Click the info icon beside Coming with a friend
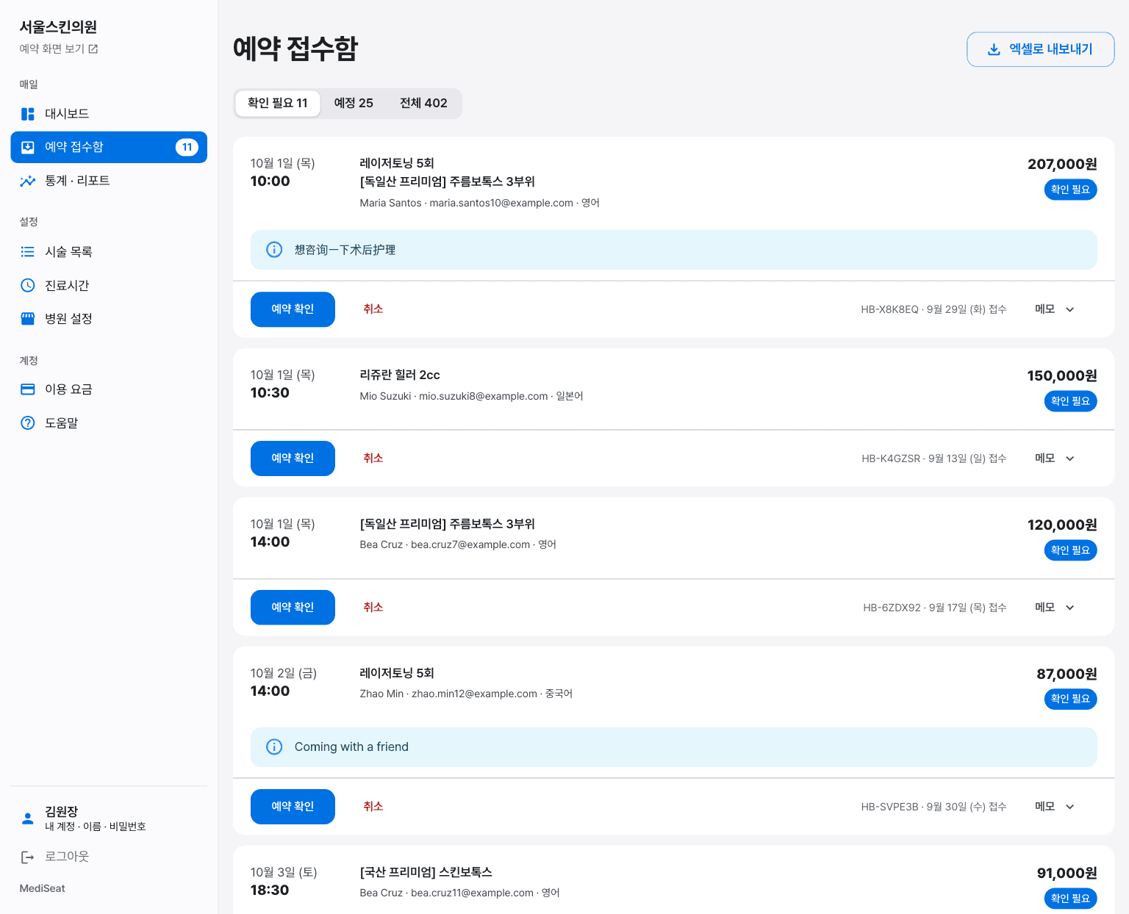This screenshot has width=1129, height=914. coord(274,747)
